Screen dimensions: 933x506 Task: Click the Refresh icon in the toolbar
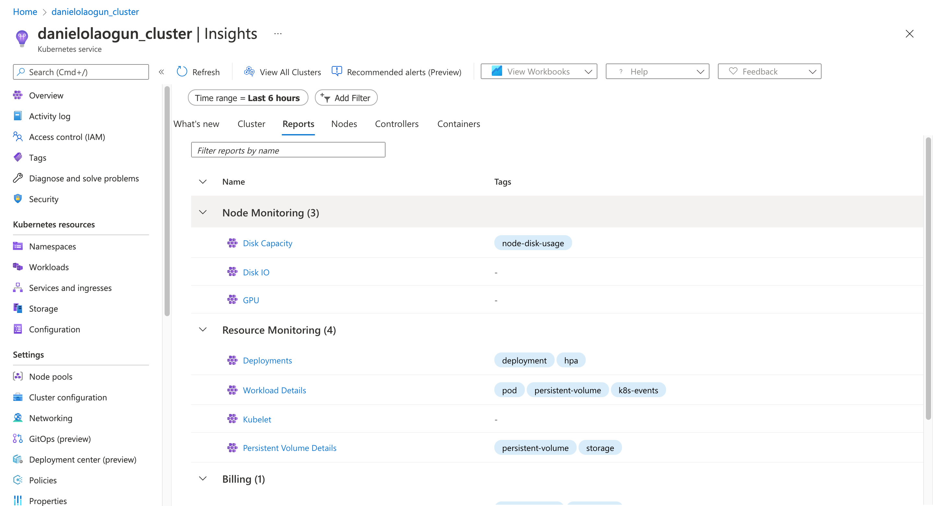tap(182, 72)
